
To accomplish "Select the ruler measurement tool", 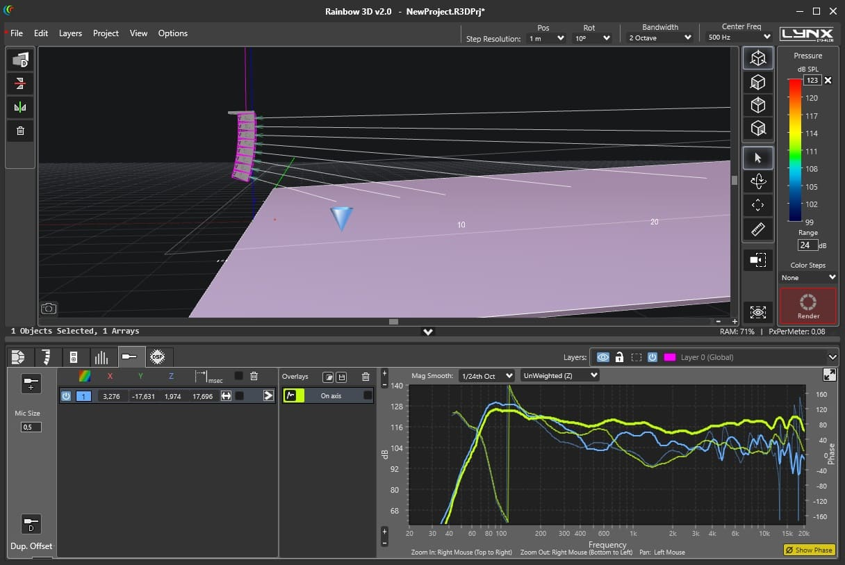I will (758, 229).
